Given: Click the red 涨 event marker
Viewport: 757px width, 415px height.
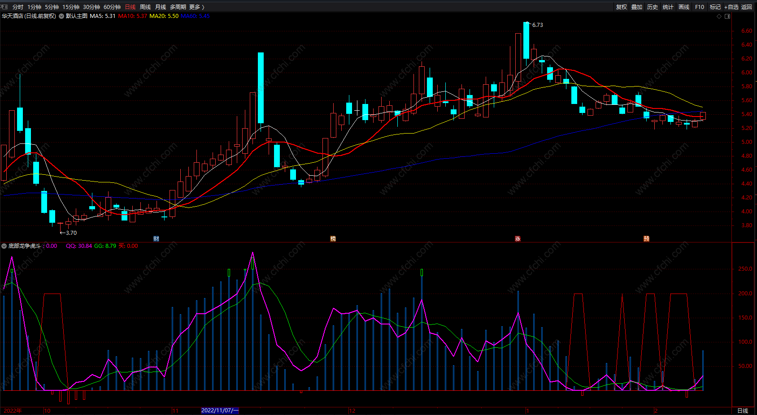Looking at the screenshot, I should click(x=518, y=239).
